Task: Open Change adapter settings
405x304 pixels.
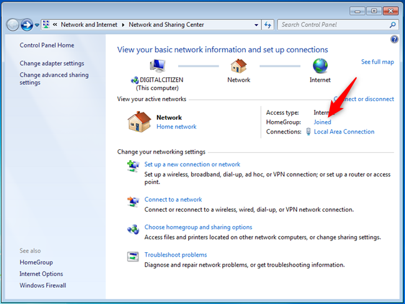Action: tap(52, 63)
